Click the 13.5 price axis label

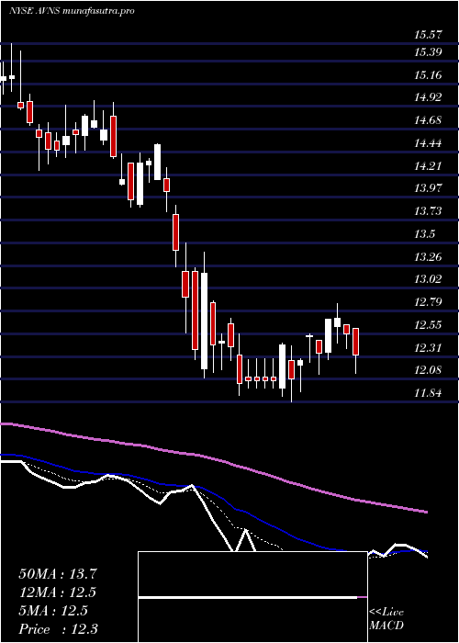coord(425,234)
